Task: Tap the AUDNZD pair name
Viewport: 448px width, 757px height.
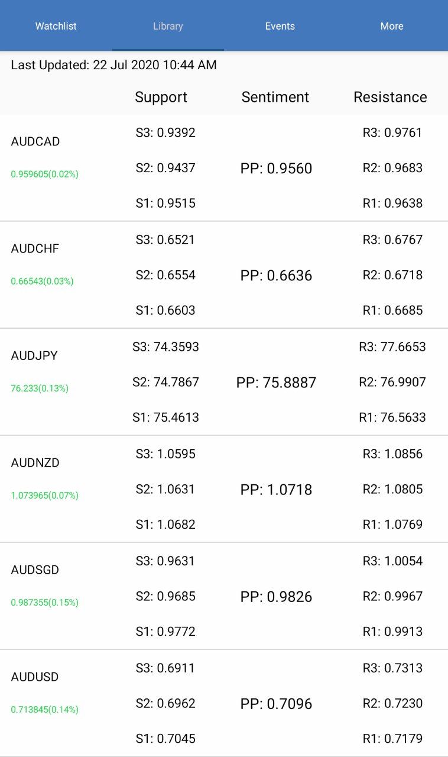Action: pos(35,463)
